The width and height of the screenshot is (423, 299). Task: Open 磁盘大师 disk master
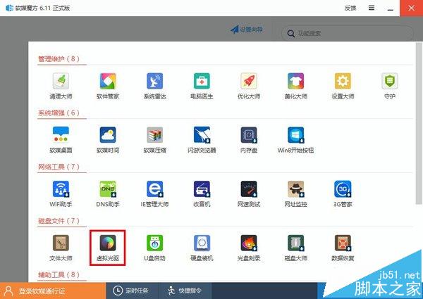coord(295,248)
